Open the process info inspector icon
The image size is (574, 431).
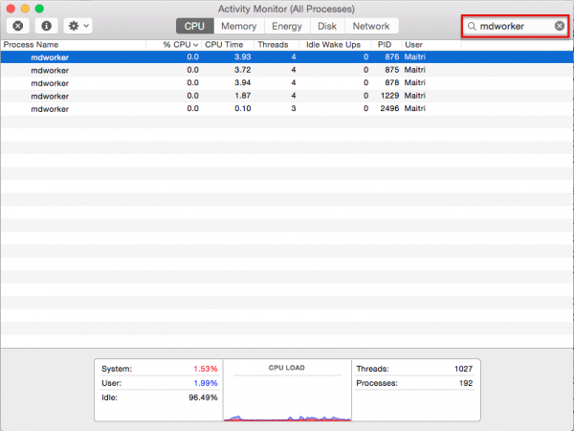45,26
